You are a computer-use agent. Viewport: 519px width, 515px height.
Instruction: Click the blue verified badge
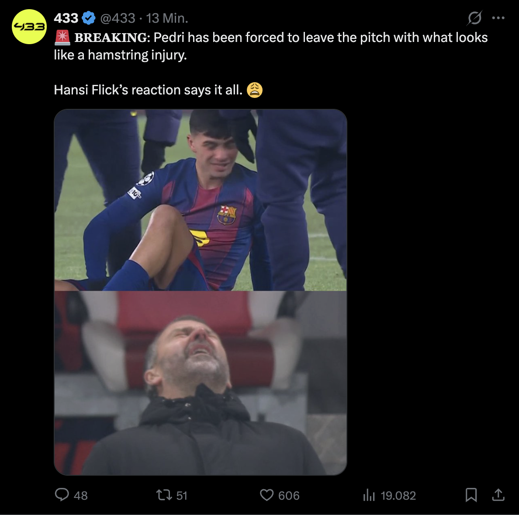pyautogui.click(x=89, y=18)
